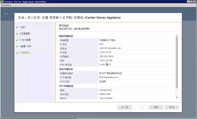
Task: Click the vCenter installer title bar icon
Action: coord(2,2)
